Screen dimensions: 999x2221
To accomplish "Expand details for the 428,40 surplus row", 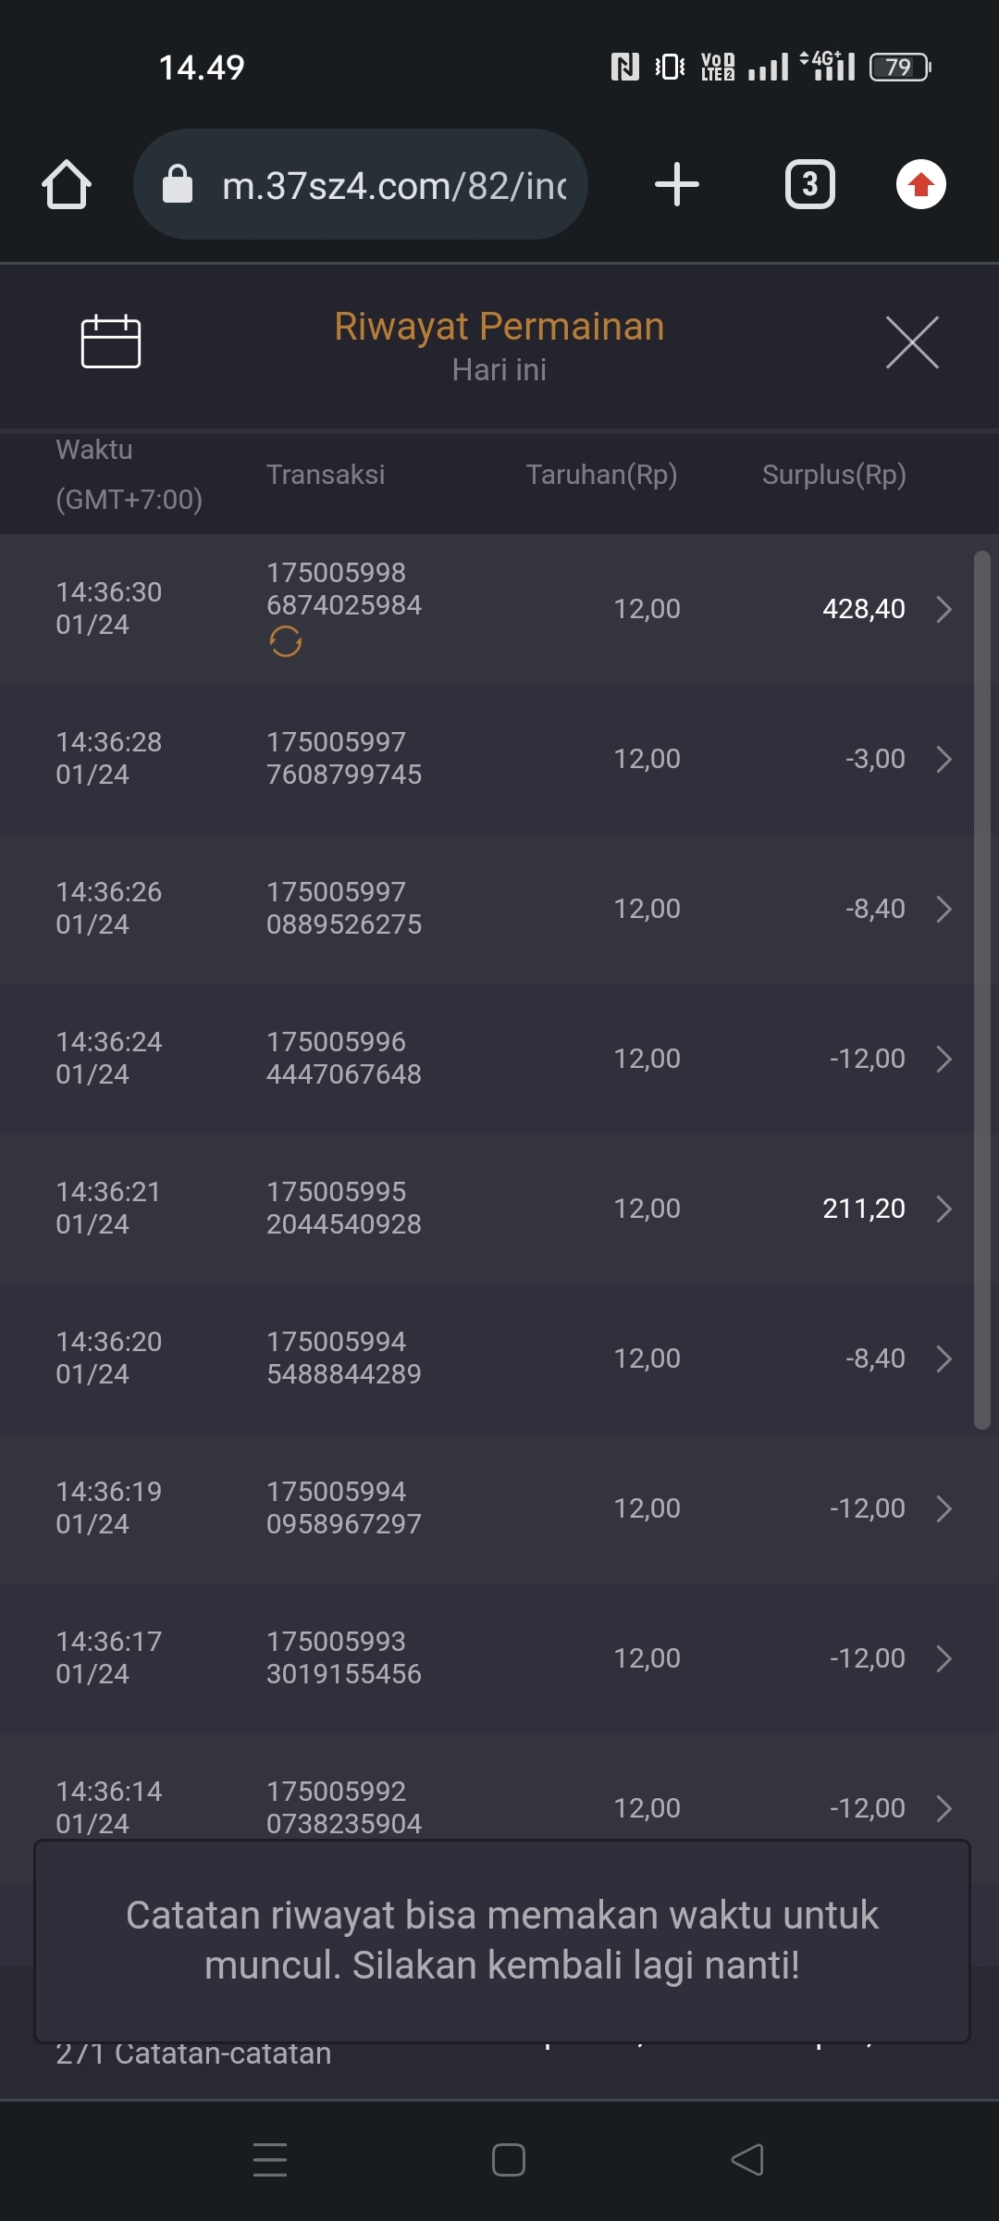I will [x=943, y=609].
